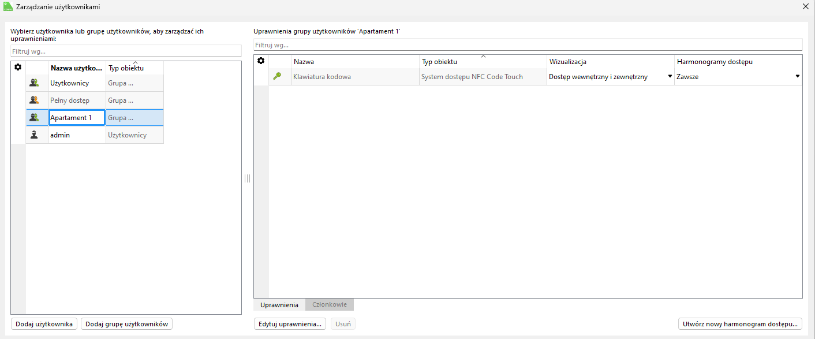Image resolution: width=815 pixels, height=339 pixels.
Task: Click the permissions filter input field
Action: point(528,45)
